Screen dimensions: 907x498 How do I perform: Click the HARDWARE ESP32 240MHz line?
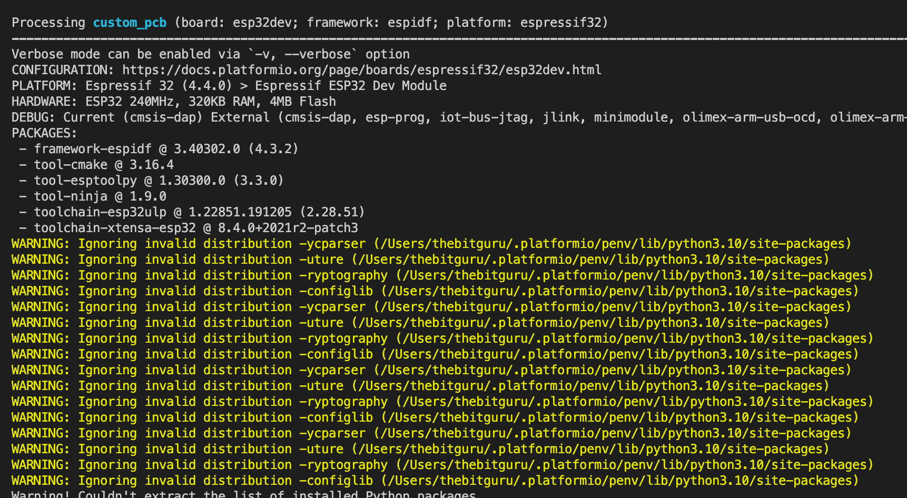tap(173, 102)
